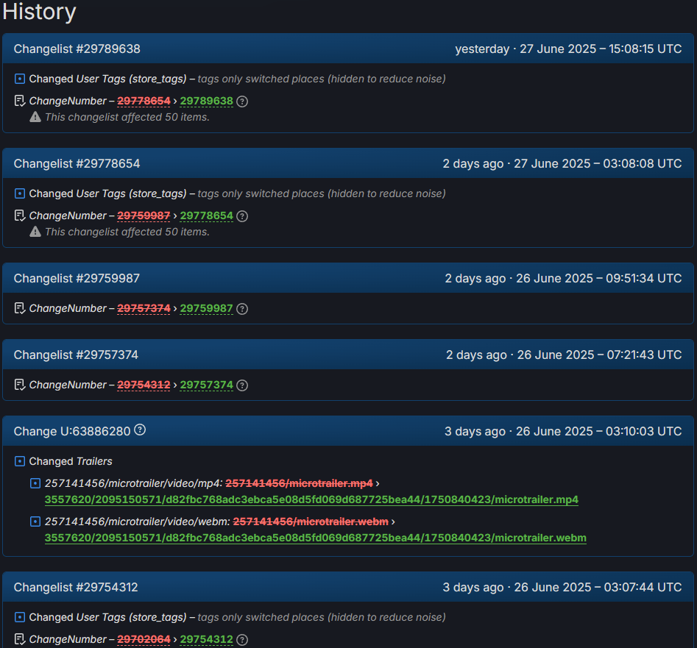
Task: Click the modified icon in Changelist #29754312 User Tags row
Action: [x=20, y=617]
